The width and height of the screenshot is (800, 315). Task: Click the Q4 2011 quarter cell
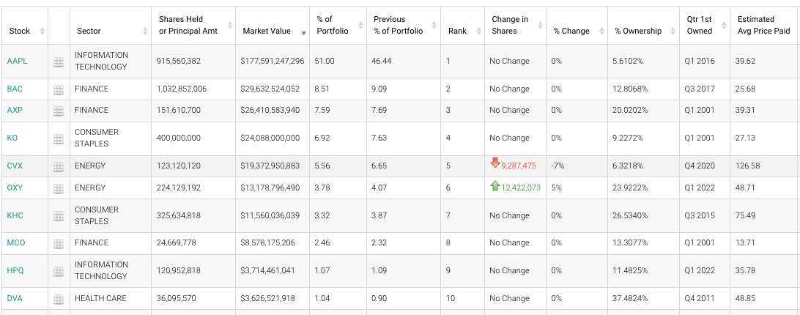[x=700, y=298]
